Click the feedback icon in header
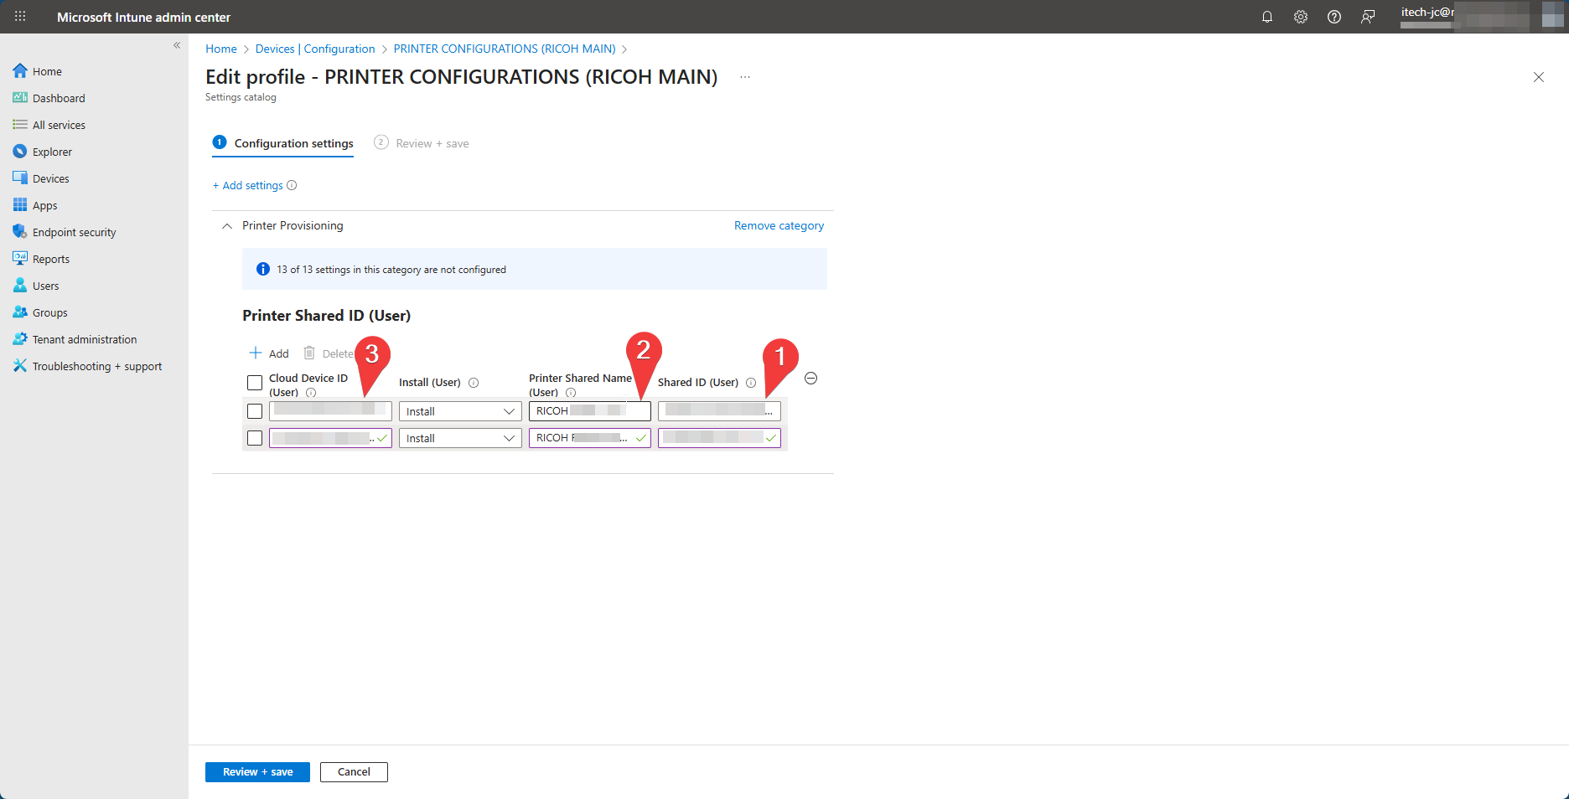Screen dimensions: 1569x799 click(1368, 17)
